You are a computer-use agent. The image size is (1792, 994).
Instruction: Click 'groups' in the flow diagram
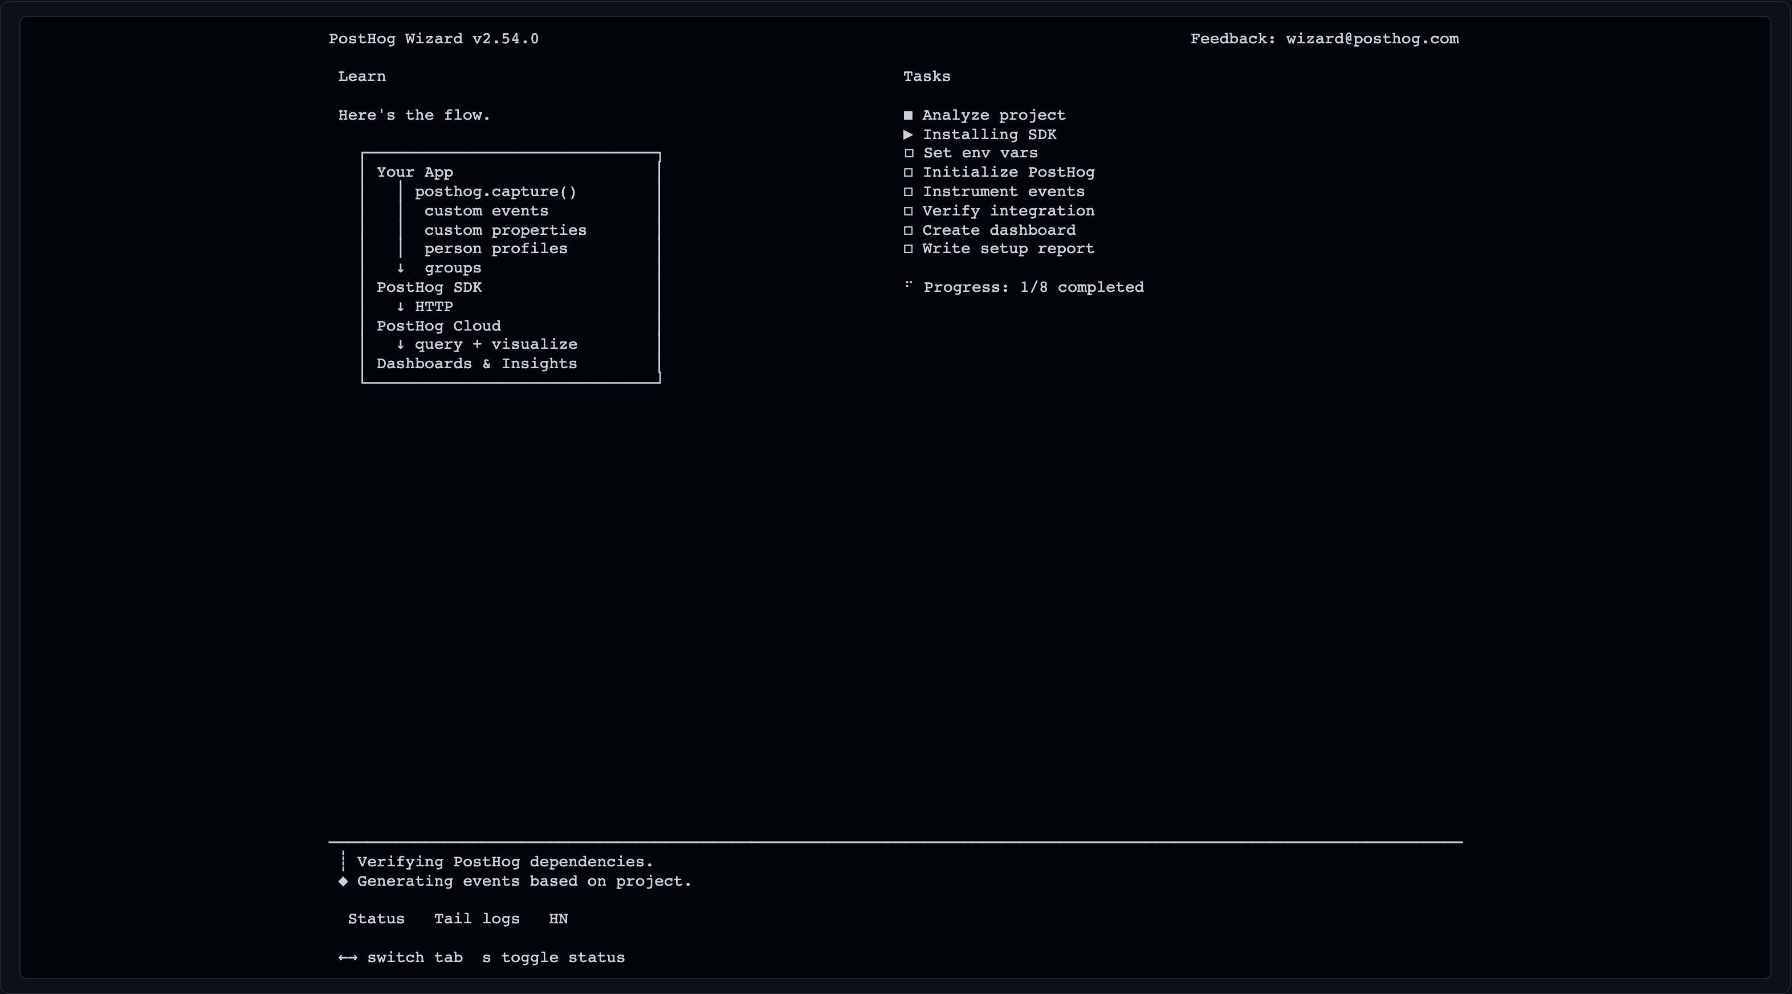click(x=453, y=268)
